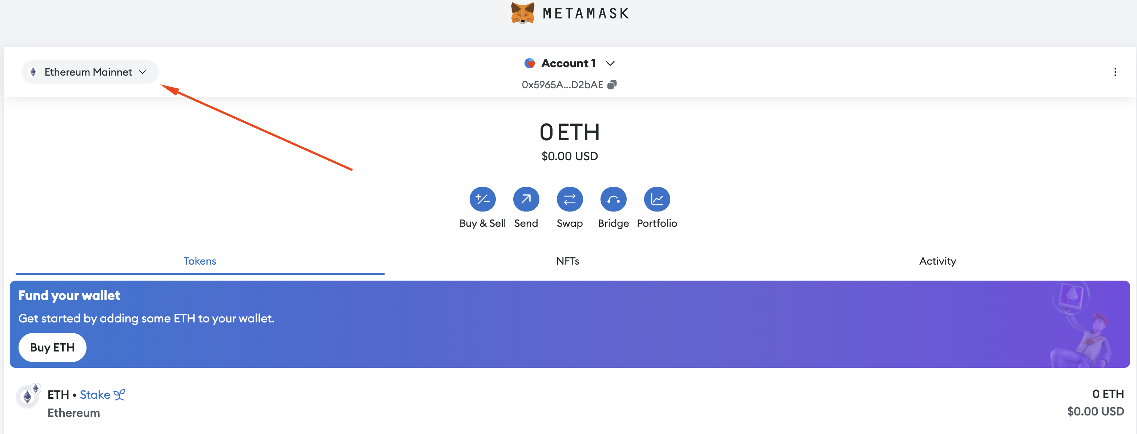Switch to the NFTs tab
The width and height of the screenshot is (1137, 434).
[568, 261]
